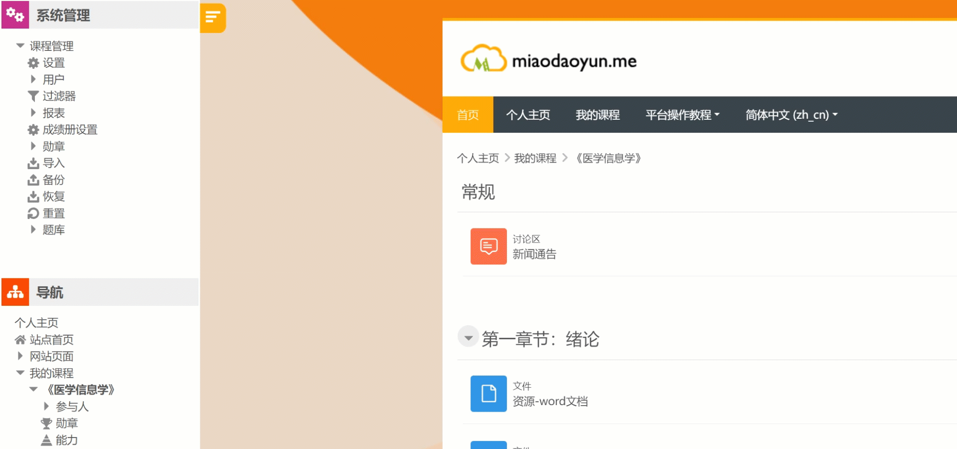Image resolution: width=957 pixels, height=449 pixels.
Task: Click the 重置 reset icon
Action: tap(33, 214)
